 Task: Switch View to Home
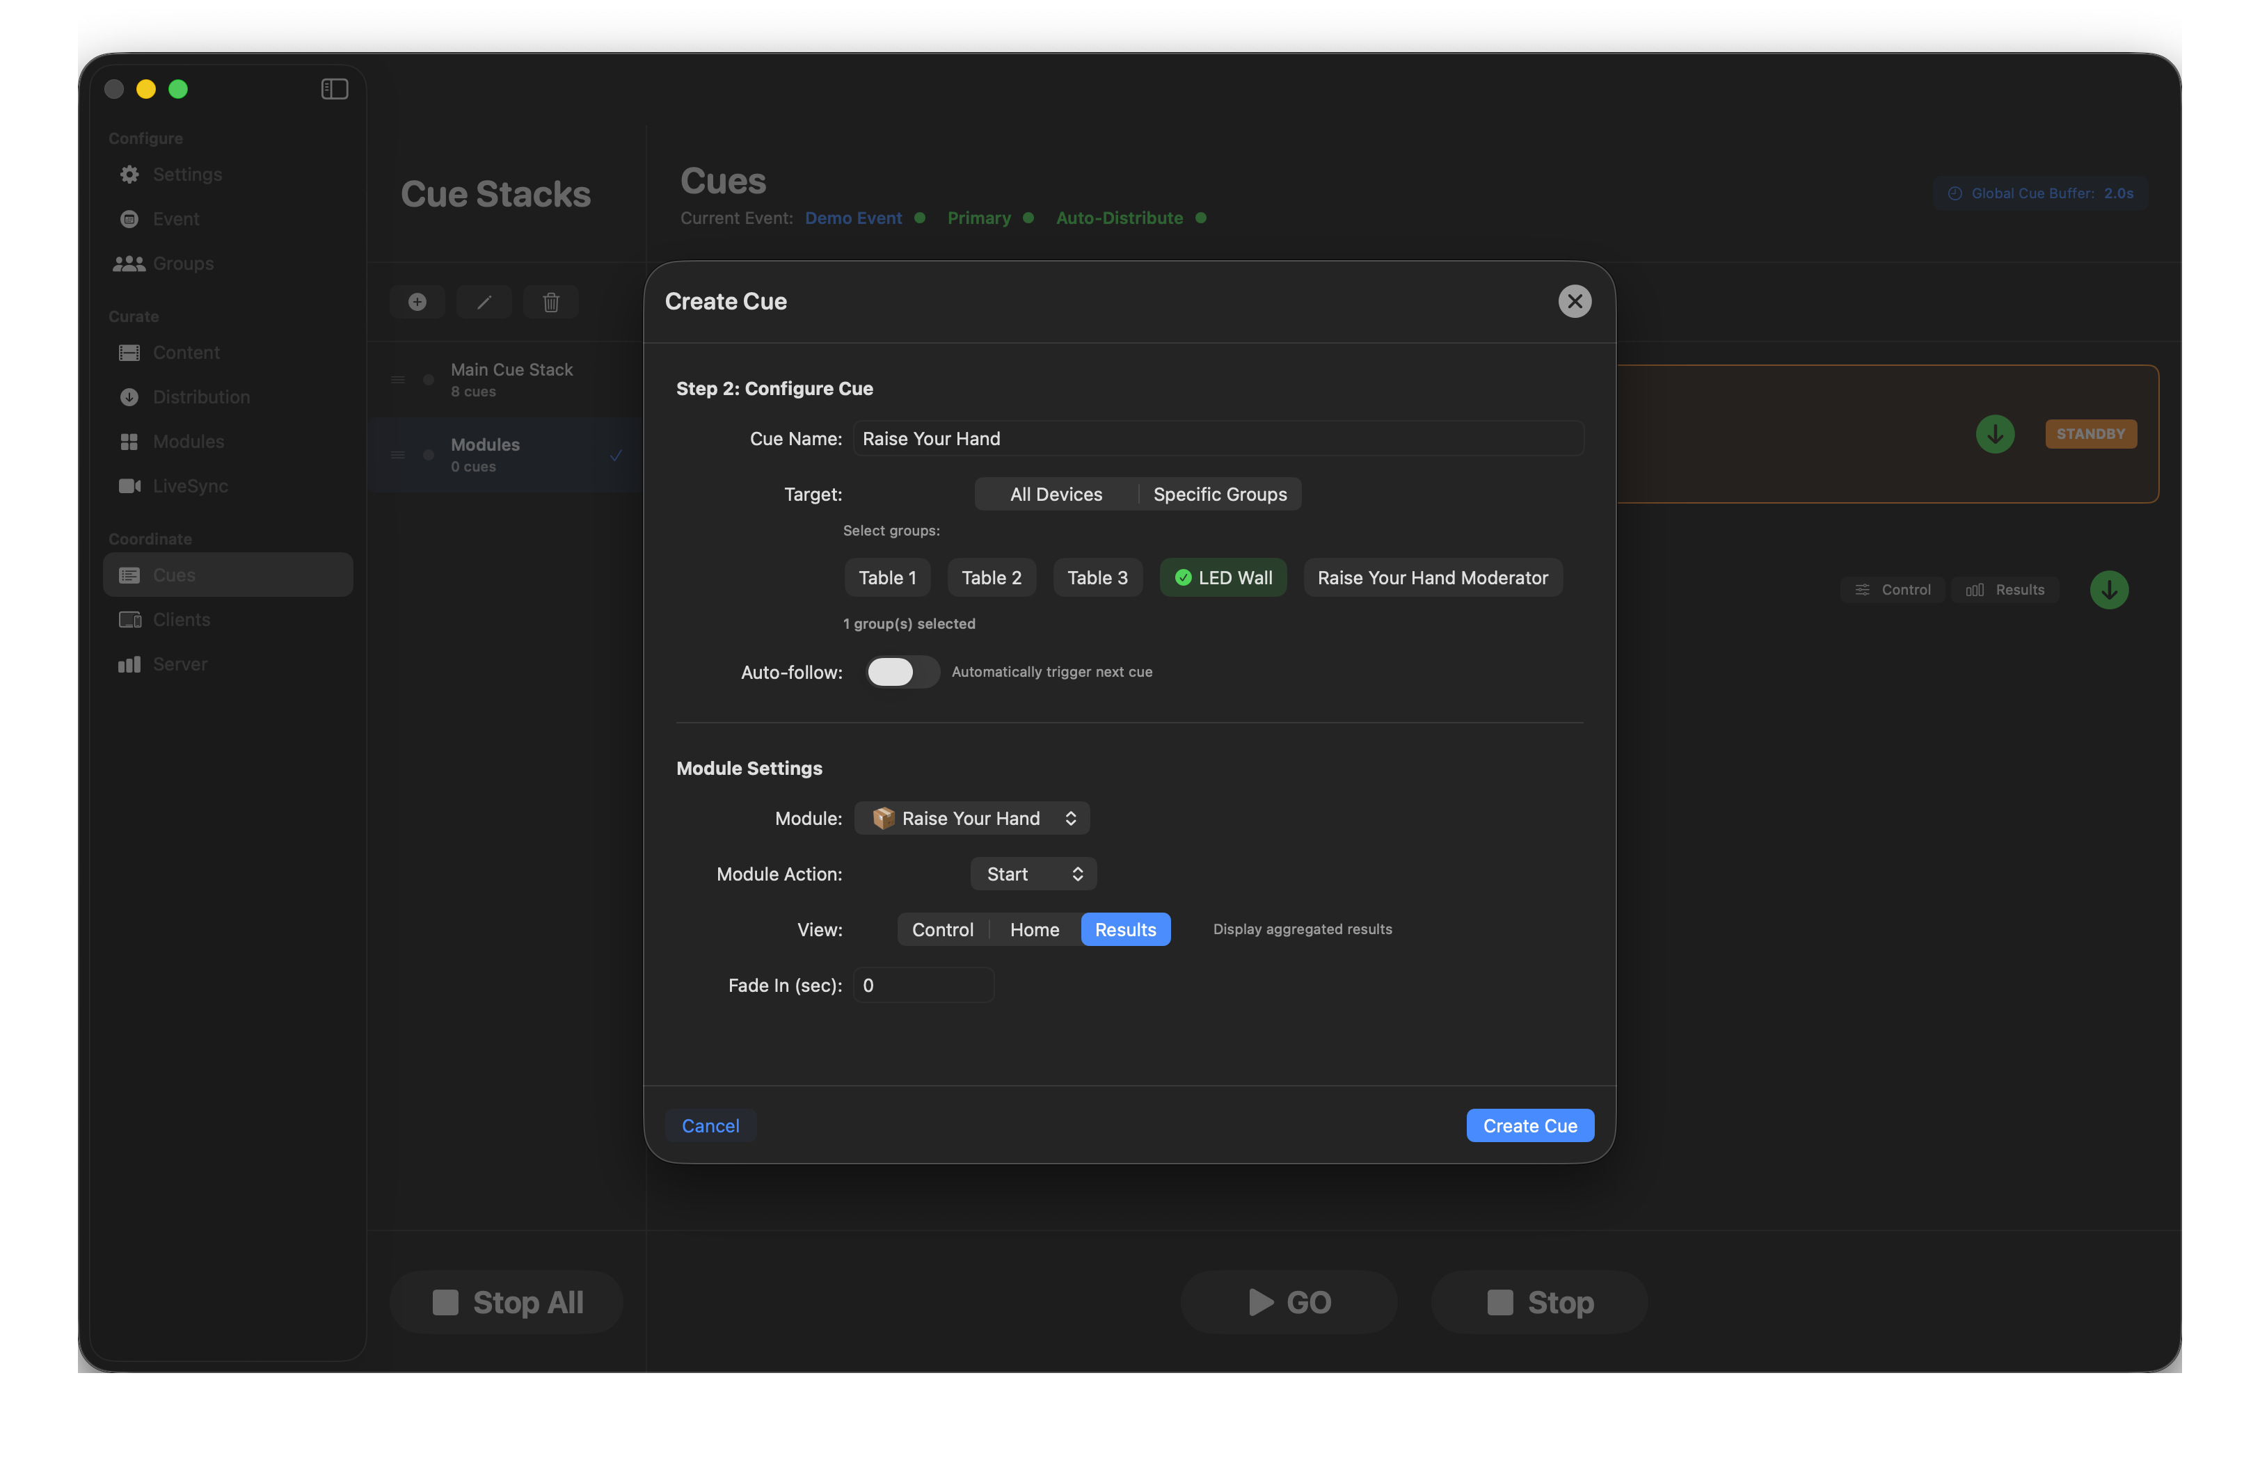pos(1034,930)
